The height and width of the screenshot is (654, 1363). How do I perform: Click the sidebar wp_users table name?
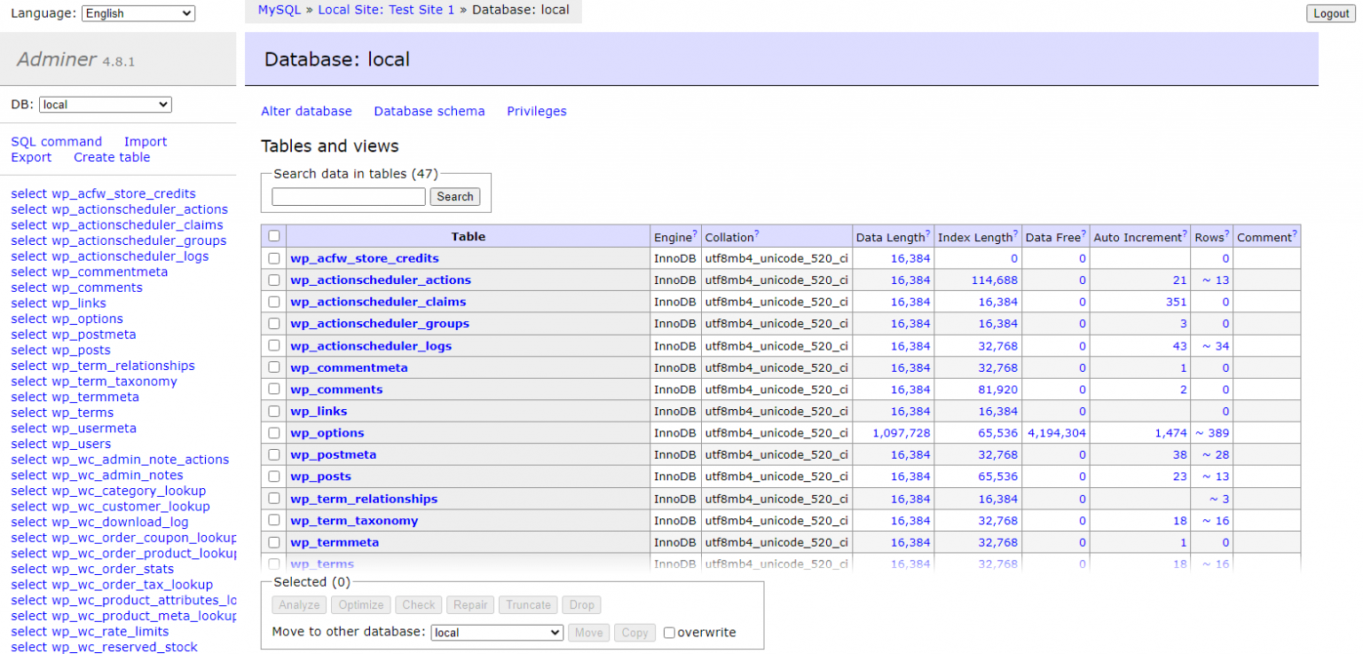tap(82, 444)
